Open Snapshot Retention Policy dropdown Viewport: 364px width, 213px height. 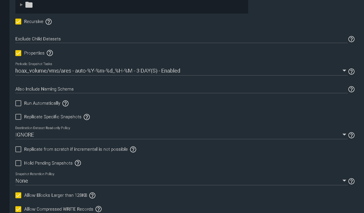click(x=181, y=181)
